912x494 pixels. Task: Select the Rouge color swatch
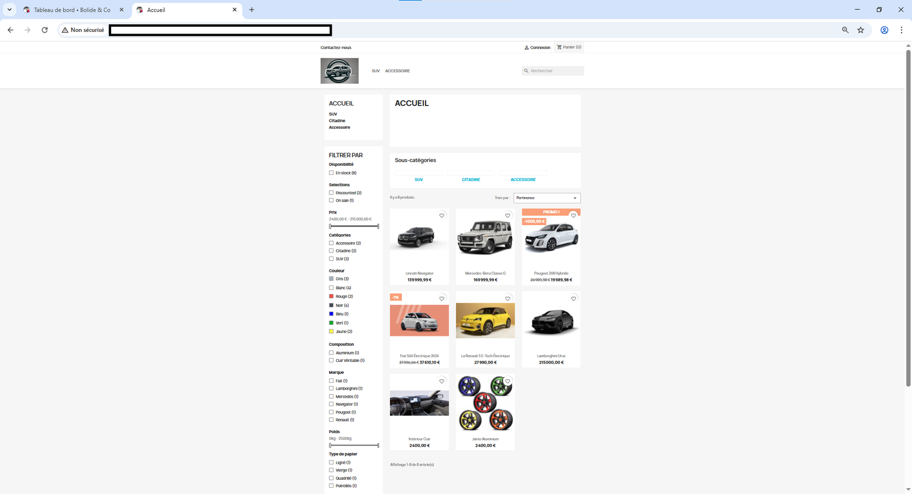331,296
